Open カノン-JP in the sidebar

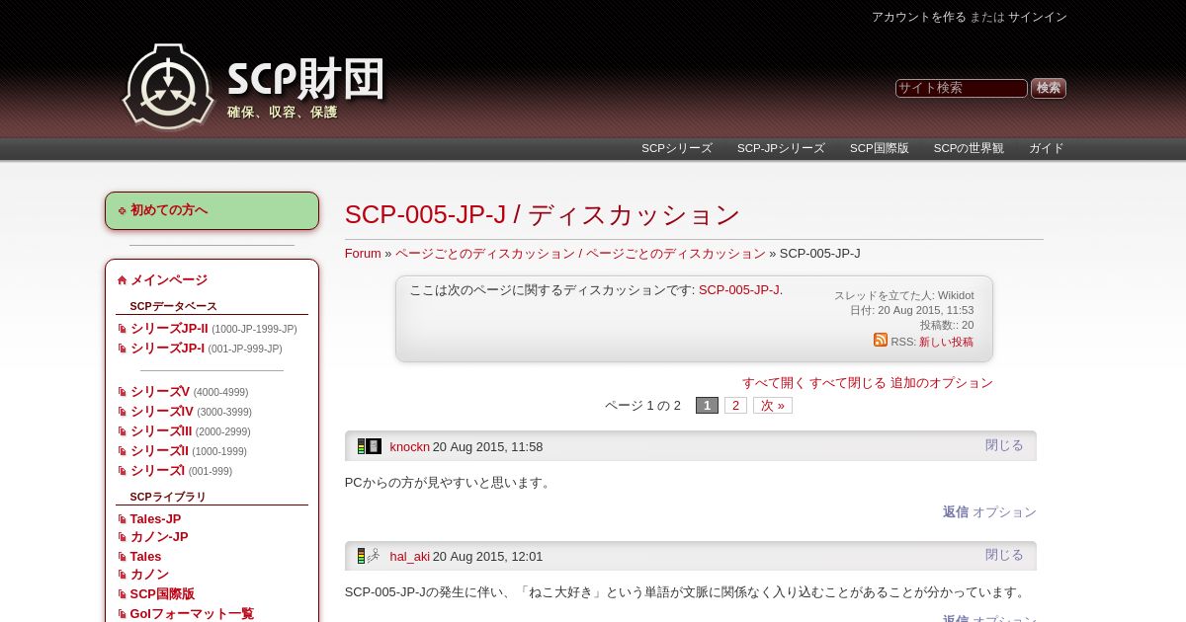tap(159, 537)
